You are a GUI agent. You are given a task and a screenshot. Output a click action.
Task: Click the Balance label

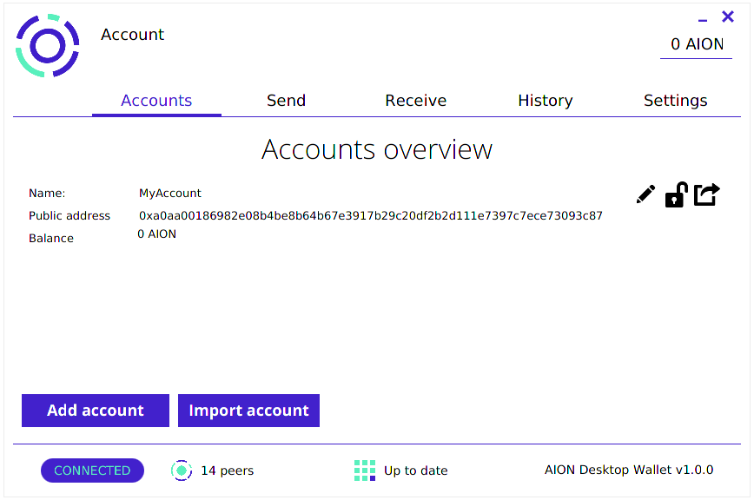click(51, 238)
